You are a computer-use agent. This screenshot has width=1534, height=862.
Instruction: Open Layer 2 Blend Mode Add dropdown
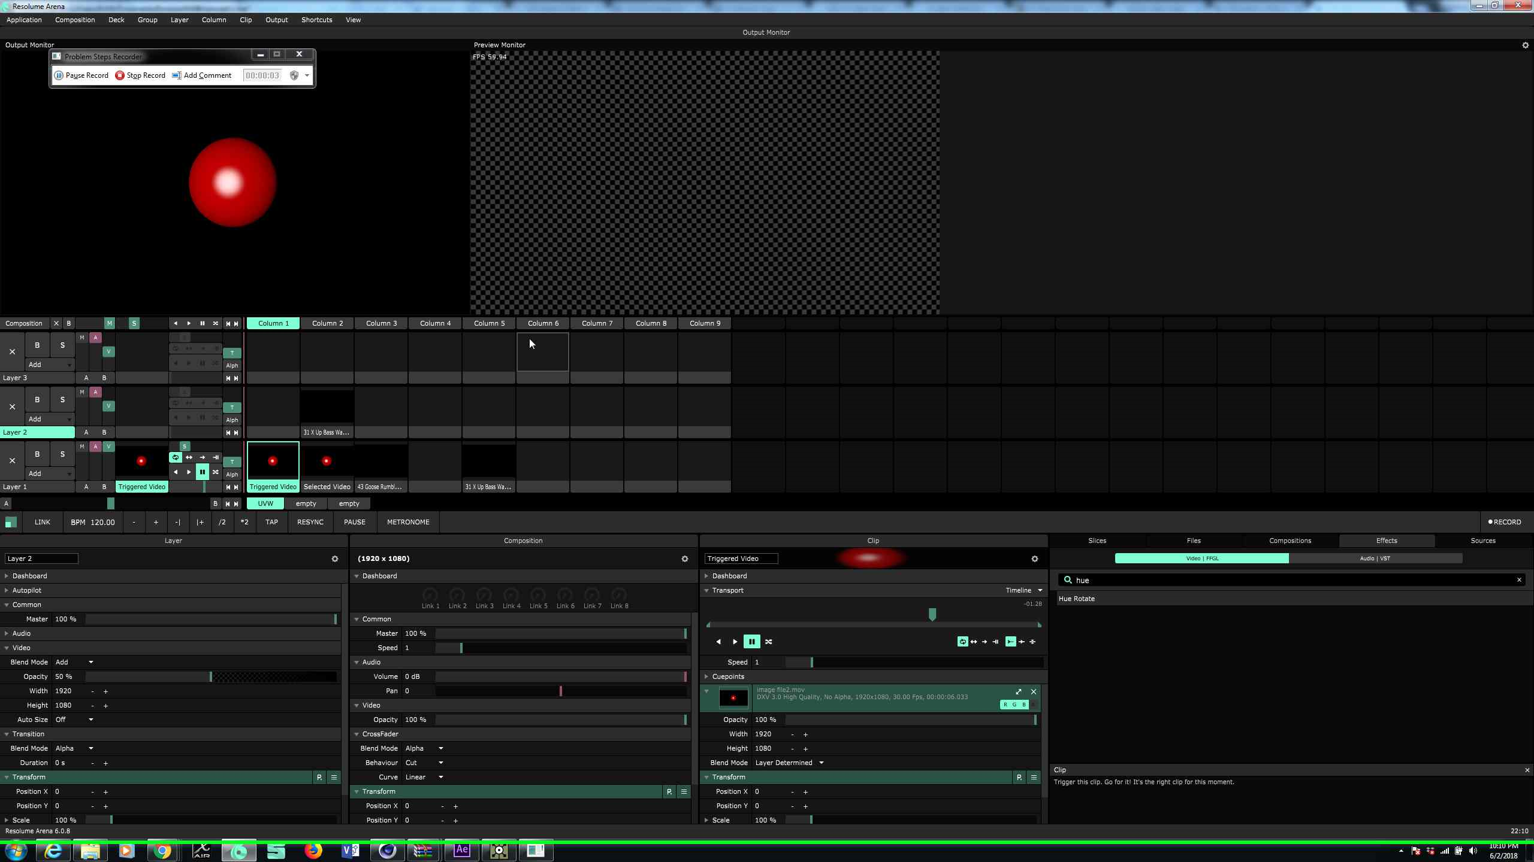click(x=74, y=662)
